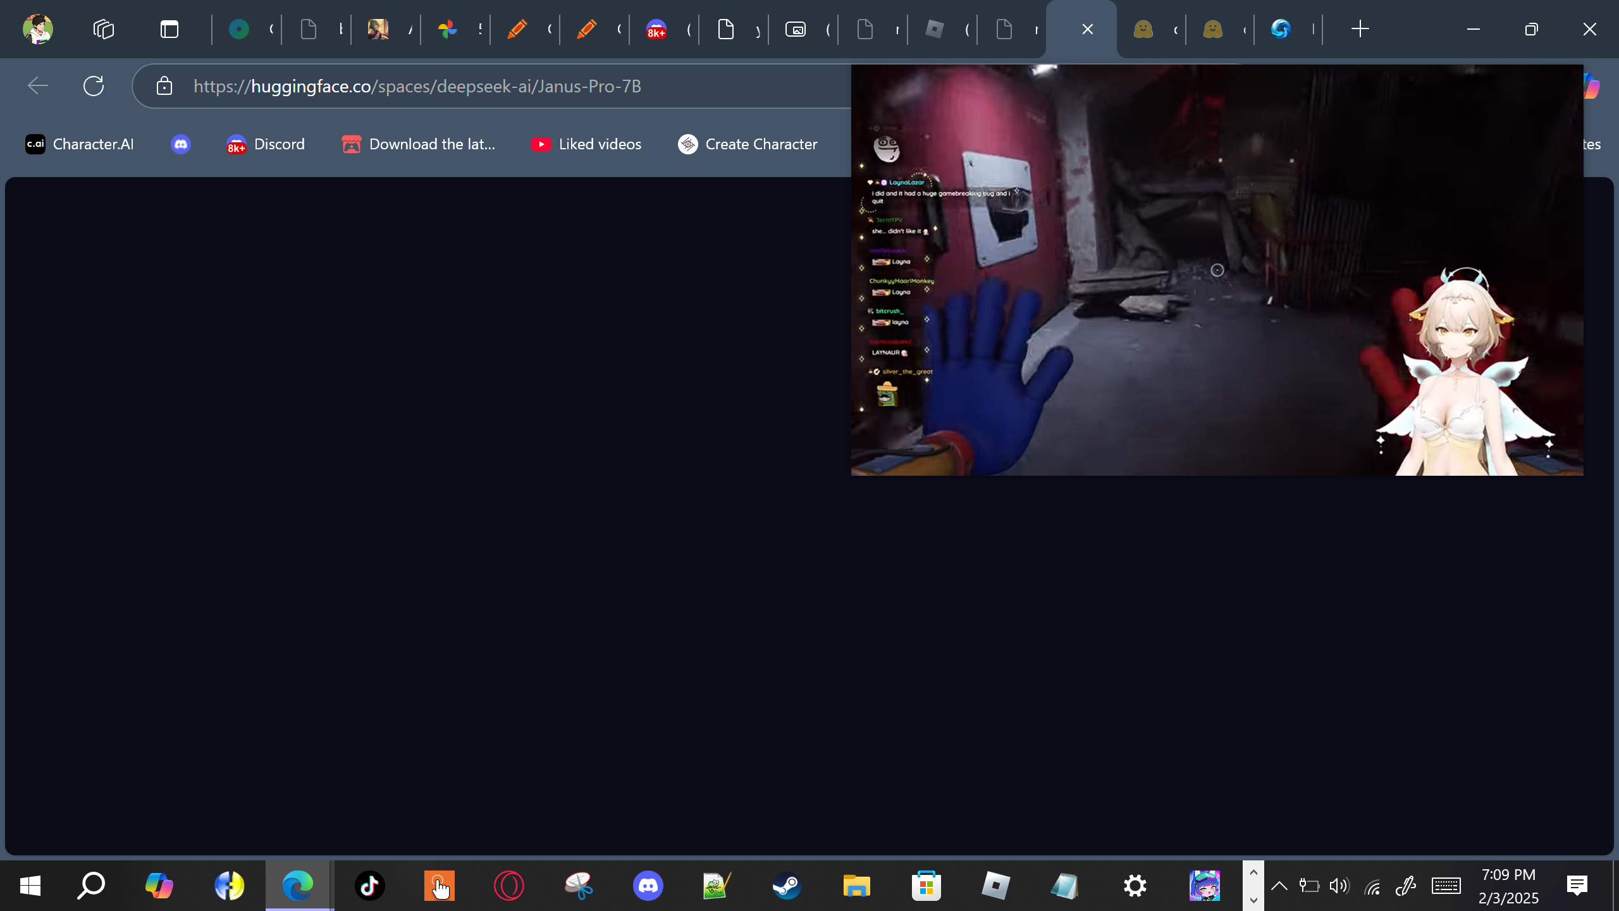Launch Notepad++ from the taskbar

pos(717,886)
